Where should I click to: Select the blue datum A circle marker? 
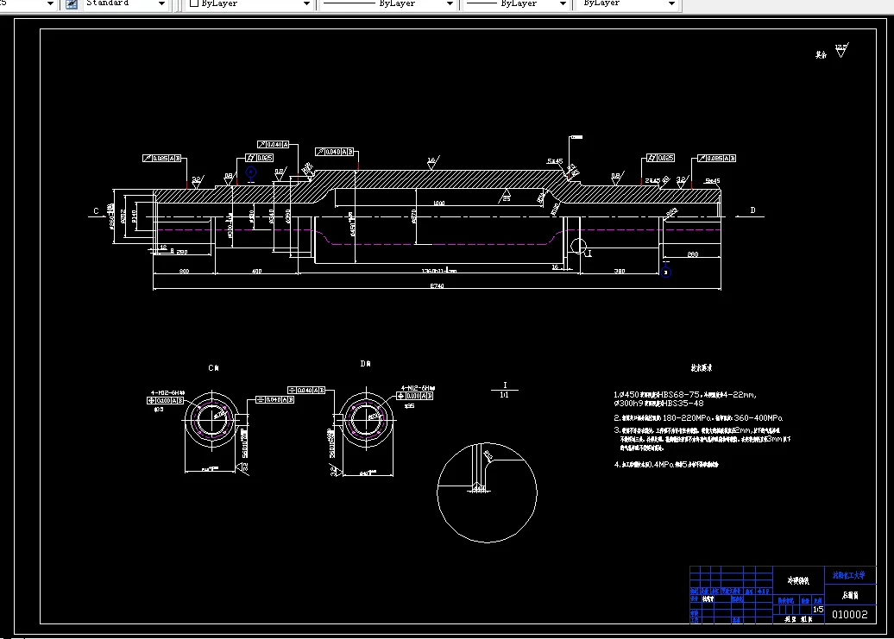tap(251, 172)
